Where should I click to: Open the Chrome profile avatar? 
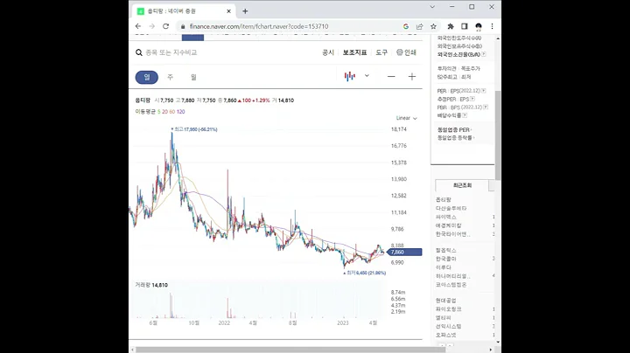coord(478,26)
